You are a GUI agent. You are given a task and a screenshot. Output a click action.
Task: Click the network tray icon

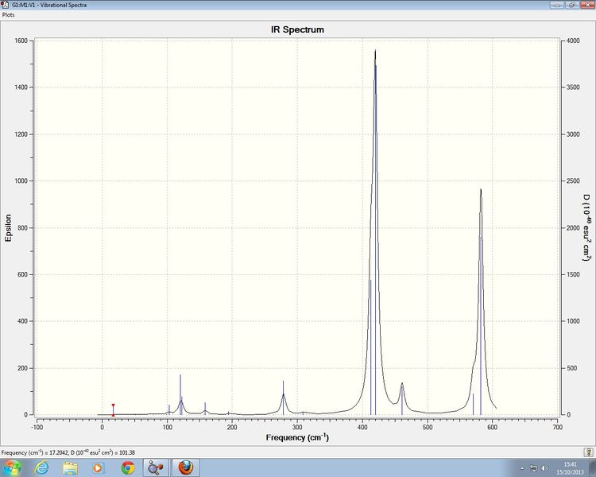[x=534, y=468]
